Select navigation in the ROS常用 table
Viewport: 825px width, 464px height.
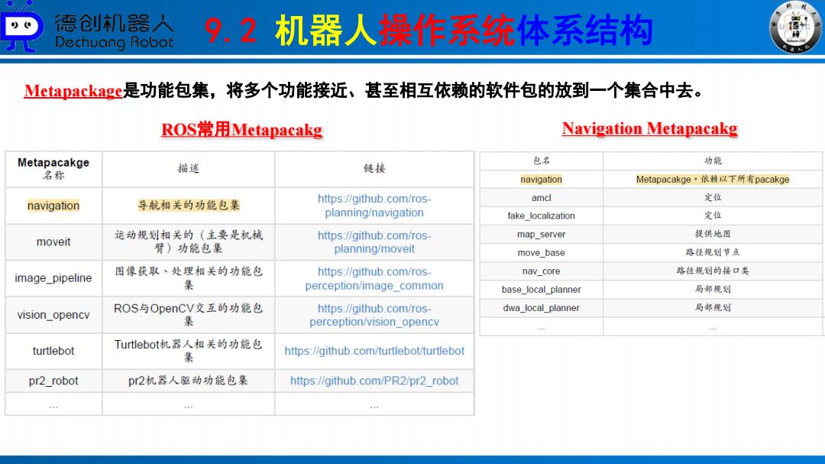pyautogui.click(x=53, y=206)
